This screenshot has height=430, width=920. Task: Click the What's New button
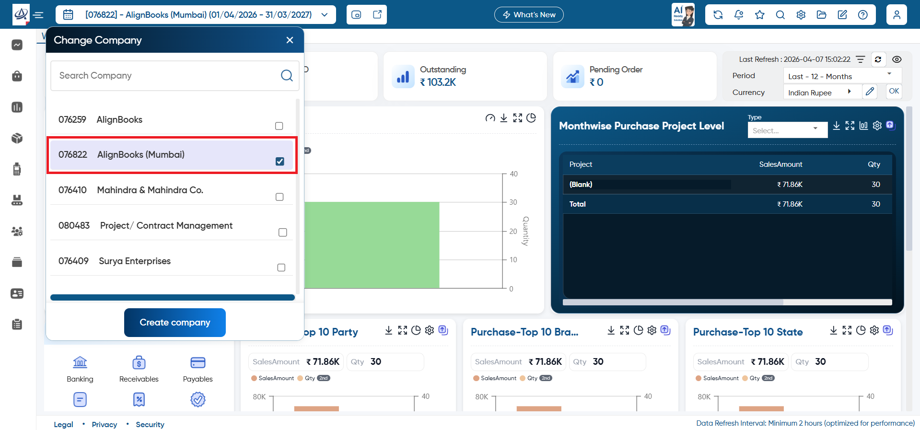(529, 15)
